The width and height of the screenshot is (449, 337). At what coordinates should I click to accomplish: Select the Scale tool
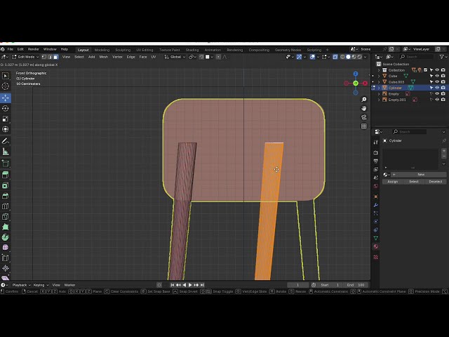coord(6,119)
